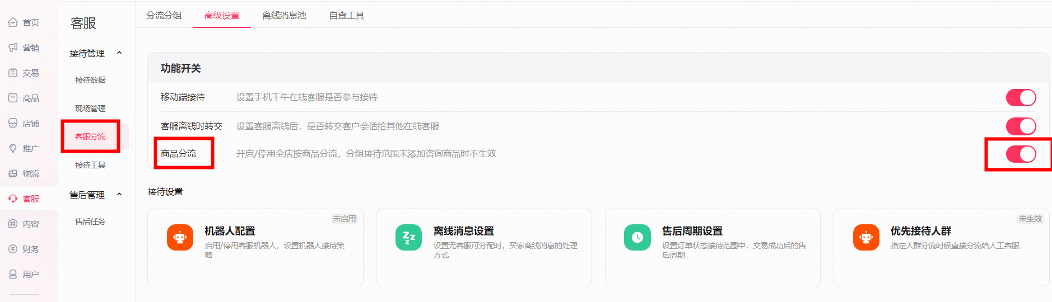Click the 接待管理 section label
1052x302 pixels.
87,53
